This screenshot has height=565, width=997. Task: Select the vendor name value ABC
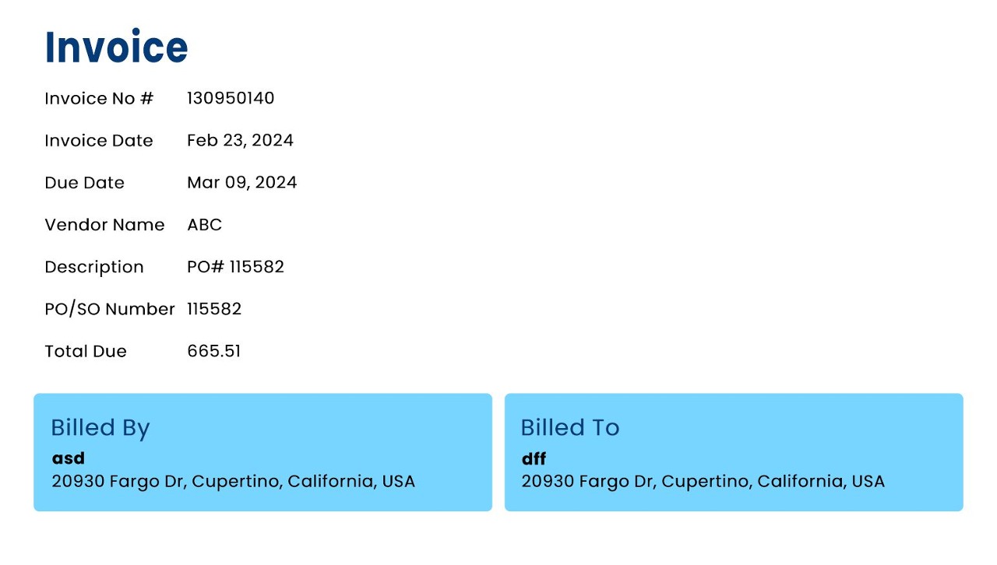pos(204,225)
